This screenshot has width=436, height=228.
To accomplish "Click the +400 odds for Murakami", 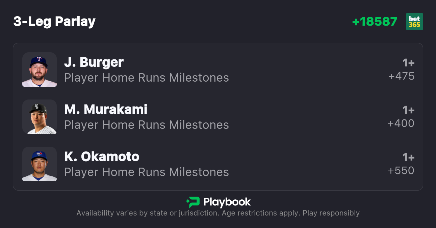I will (x=401, y=123).
